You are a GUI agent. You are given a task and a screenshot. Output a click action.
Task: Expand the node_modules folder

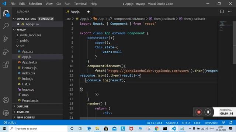pyautogui.click(x=17, y=35)
